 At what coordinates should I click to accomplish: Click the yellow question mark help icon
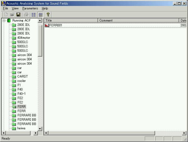pyautogui.click(x=48, y=15)
